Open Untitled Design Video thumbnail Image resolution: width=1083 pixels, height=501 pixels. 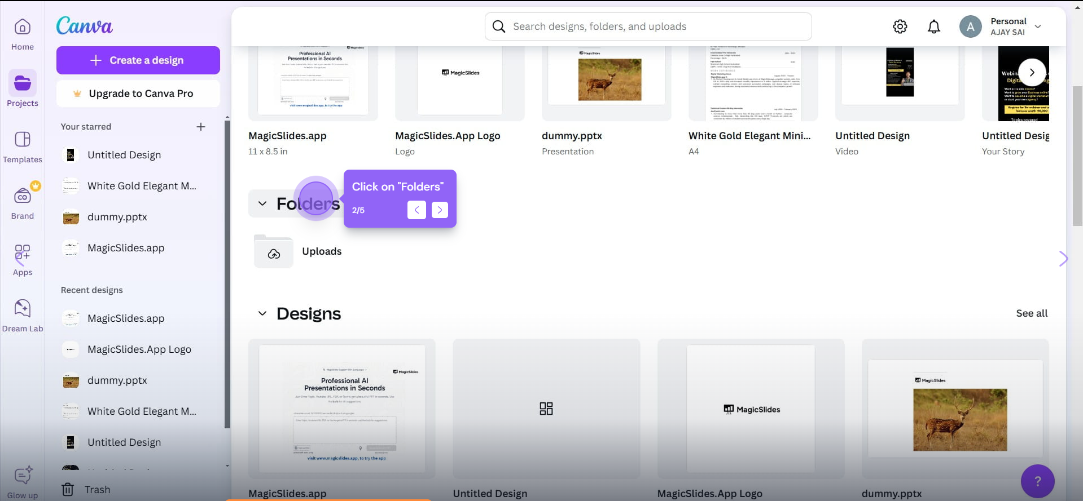[x=900, y=83]
